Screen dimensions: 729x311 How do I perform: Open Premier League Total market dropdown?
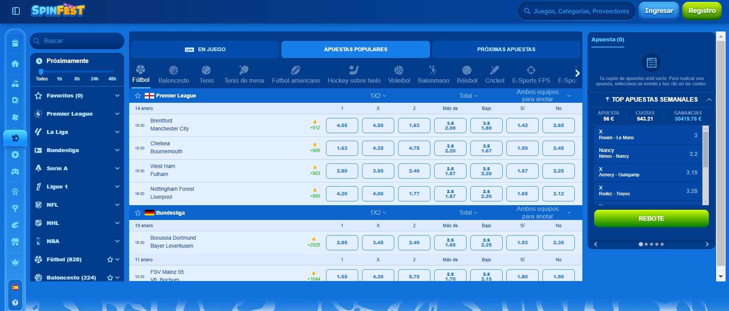(x=468, y=96)
